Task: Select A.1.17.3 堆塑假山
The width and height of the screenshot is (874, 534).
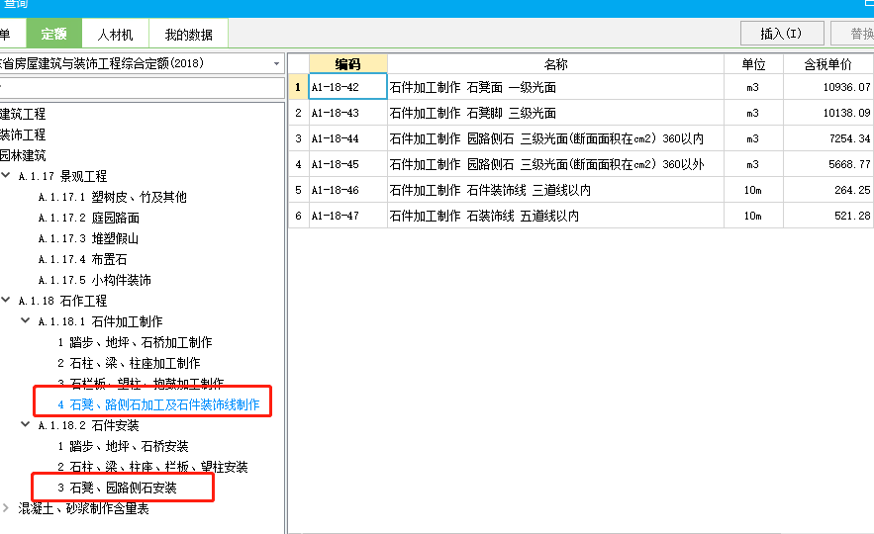Action: tap(88, 239)
